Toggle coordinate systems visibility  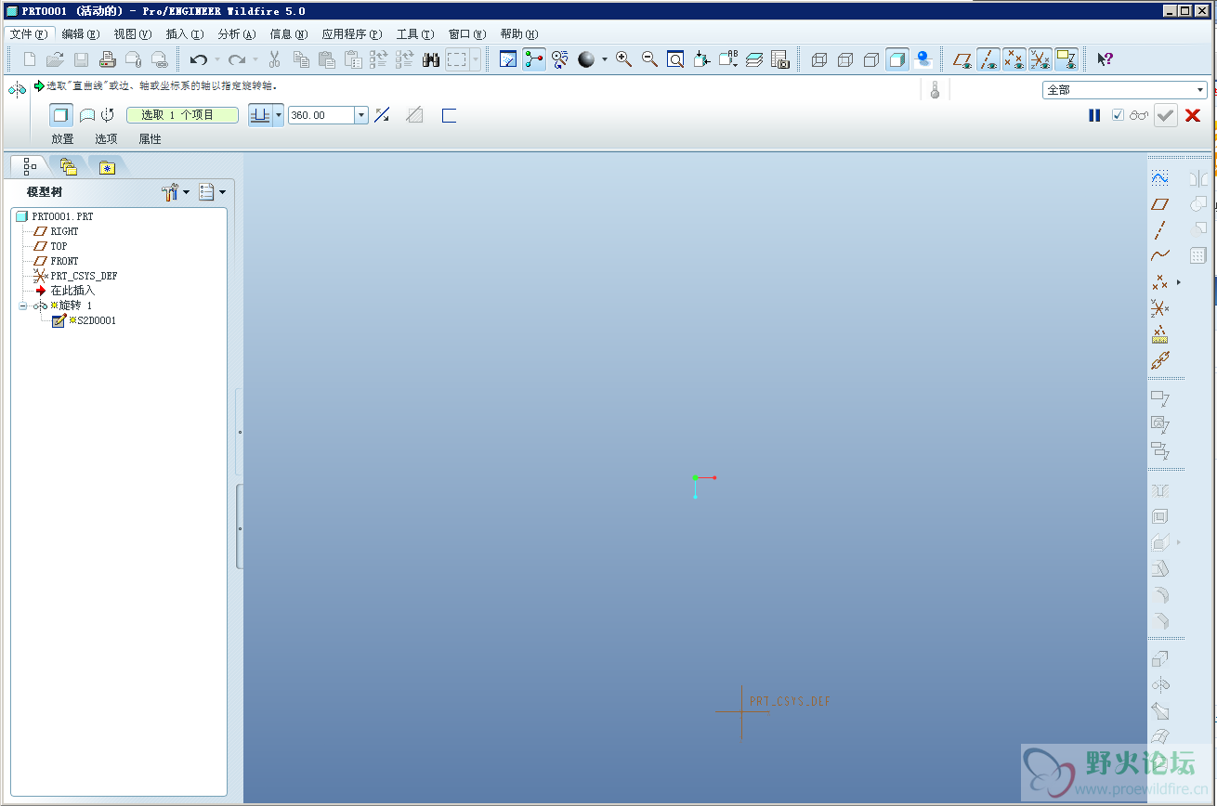[1040, 59]
